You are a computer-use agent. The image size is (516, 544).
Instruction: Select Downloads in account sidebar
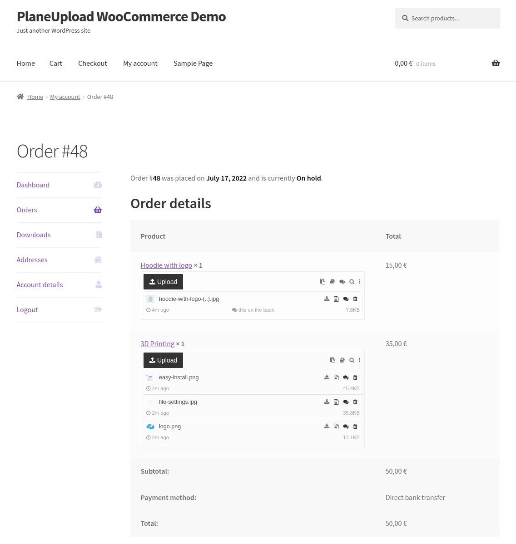(34, 235)
